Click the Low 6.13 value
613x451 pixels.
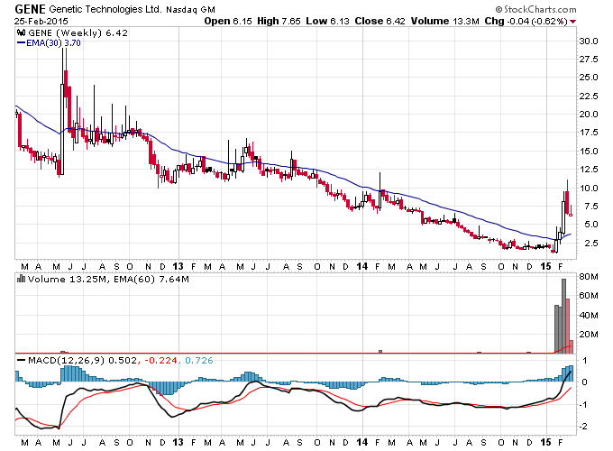[327, 21]
